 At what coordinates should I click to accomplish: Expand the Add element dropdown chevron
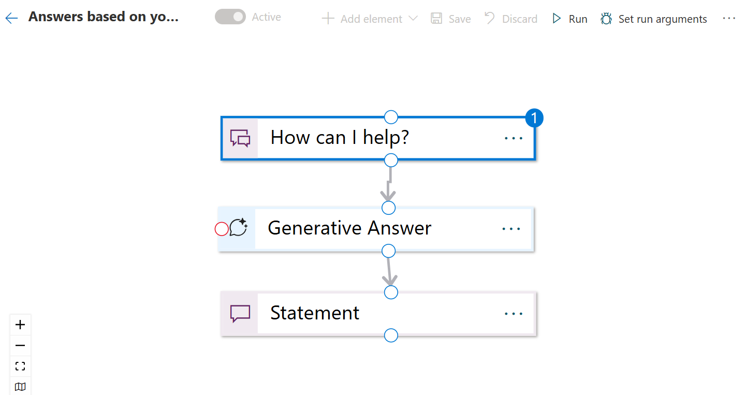(x=414, y=19)
